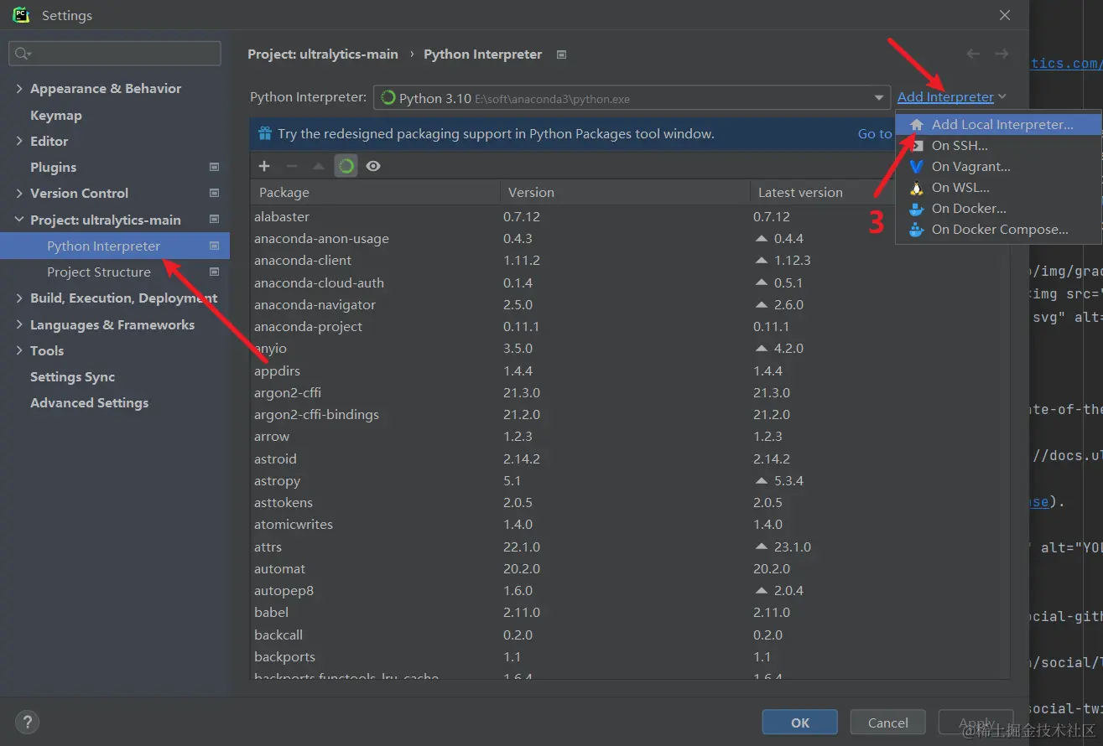Screen dimensions: 1103x746
Task: Expand Build, Execution, Deployment group
Action: [x=19, y=298]
